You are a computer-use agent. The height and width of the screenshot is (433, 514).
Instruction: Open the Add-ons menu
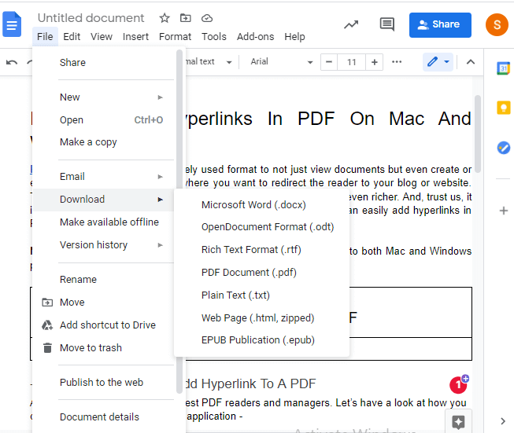pos(255,37)
